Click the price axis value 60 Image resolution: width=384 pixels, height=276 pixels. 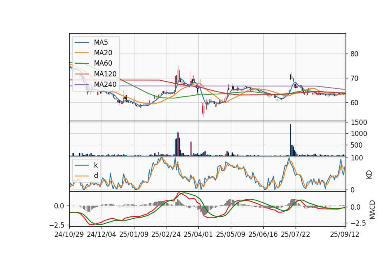(x=354, y=103)
